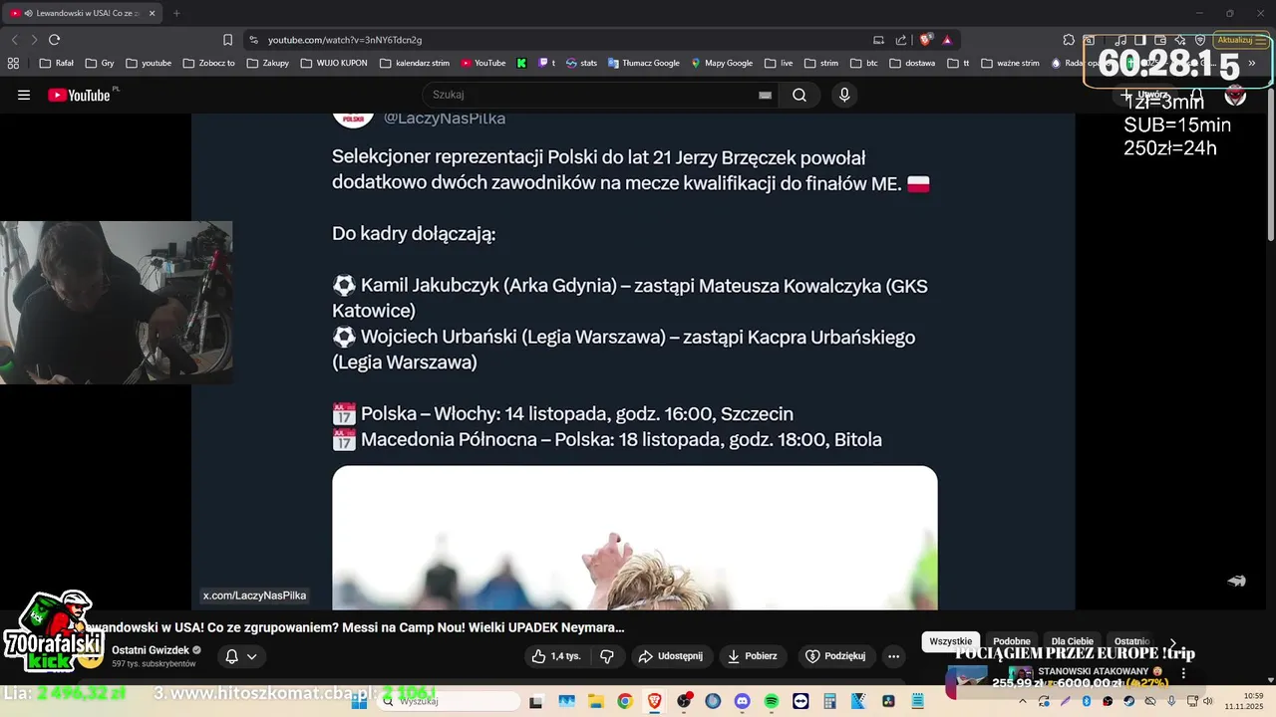The image size is (1276, 717).
Task: Dislike the video with thumbs down
Action: pos(606,656)
